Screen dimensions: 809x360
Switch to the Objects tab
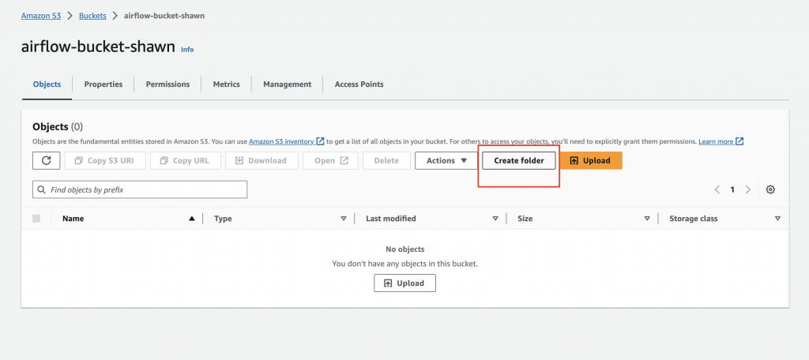(x=47, y=84)
